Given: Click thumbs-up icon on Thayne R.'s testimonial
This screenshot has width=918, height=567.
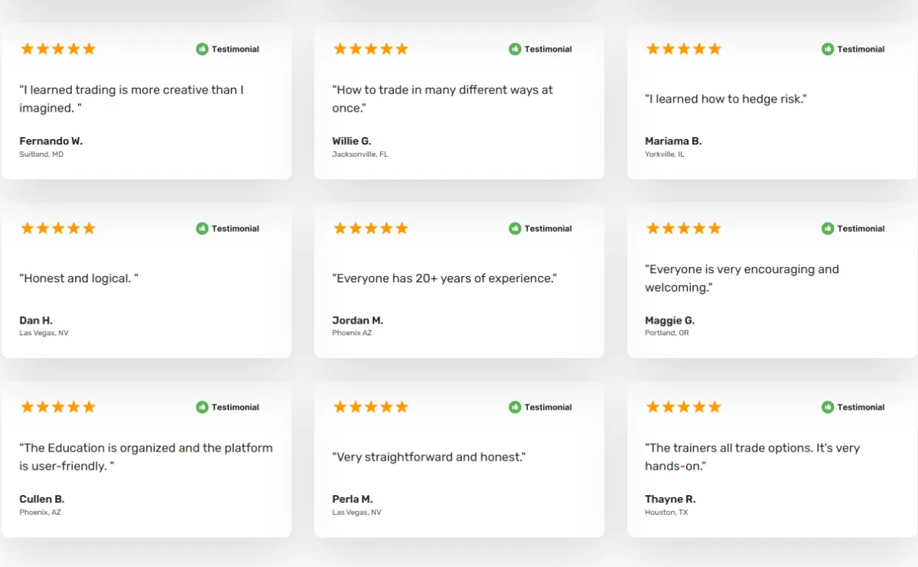Looking at the screenshot, I should [828, 407].
